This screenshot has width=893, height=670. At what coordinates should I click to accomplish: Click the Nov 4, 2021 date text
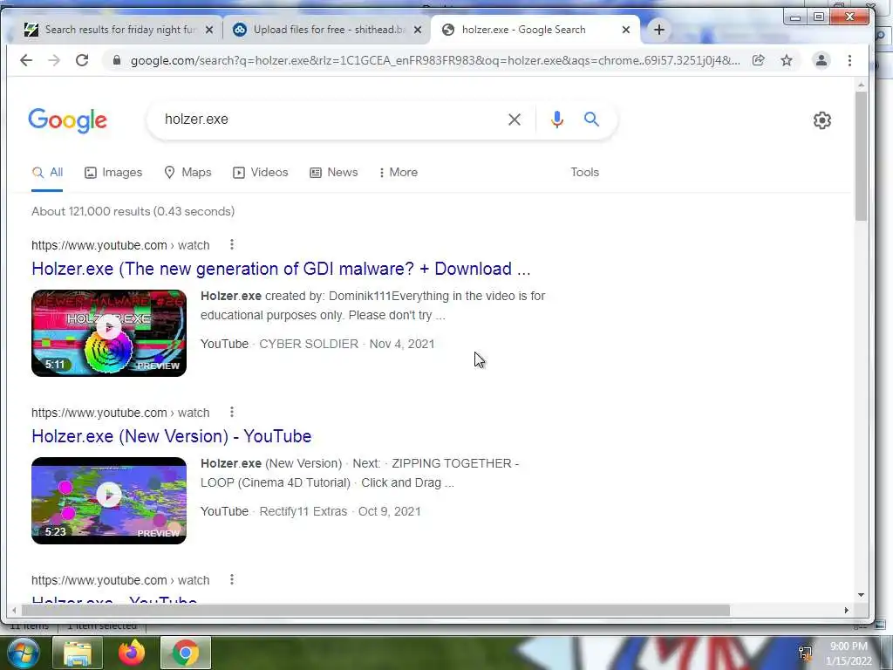(x=402, y=344)
